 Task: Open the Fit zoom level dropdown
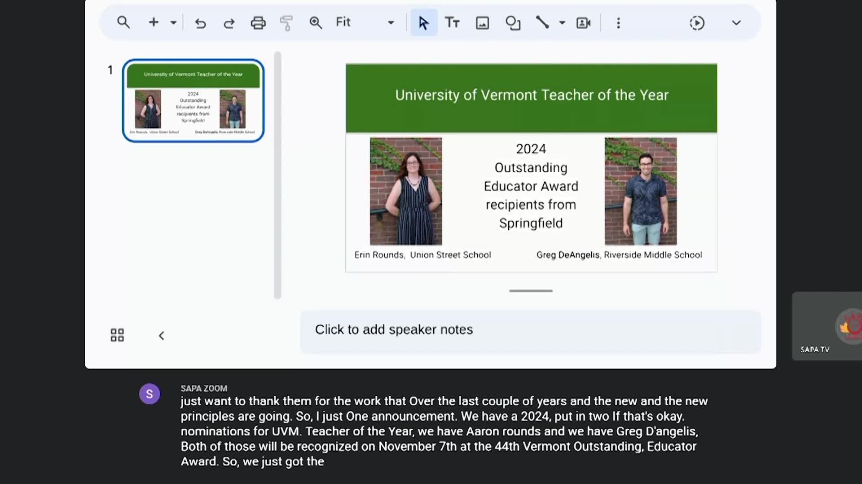(x=365, y=22)
